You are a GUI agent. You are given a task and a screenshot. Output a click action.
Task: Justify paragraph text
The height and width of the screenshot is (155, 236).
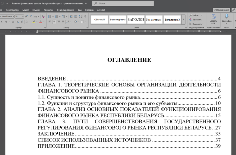click(63, 22)
